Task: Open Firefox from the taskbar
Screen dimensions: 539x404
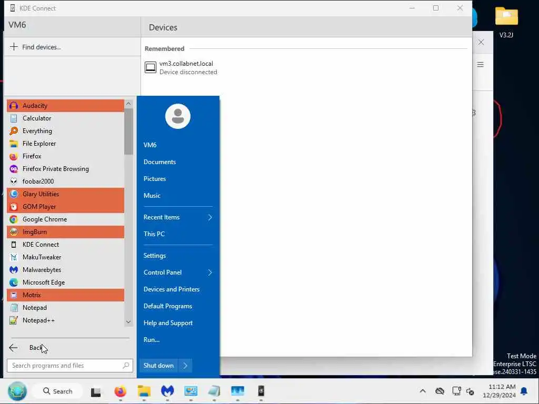Action: [x=121, y=391]
